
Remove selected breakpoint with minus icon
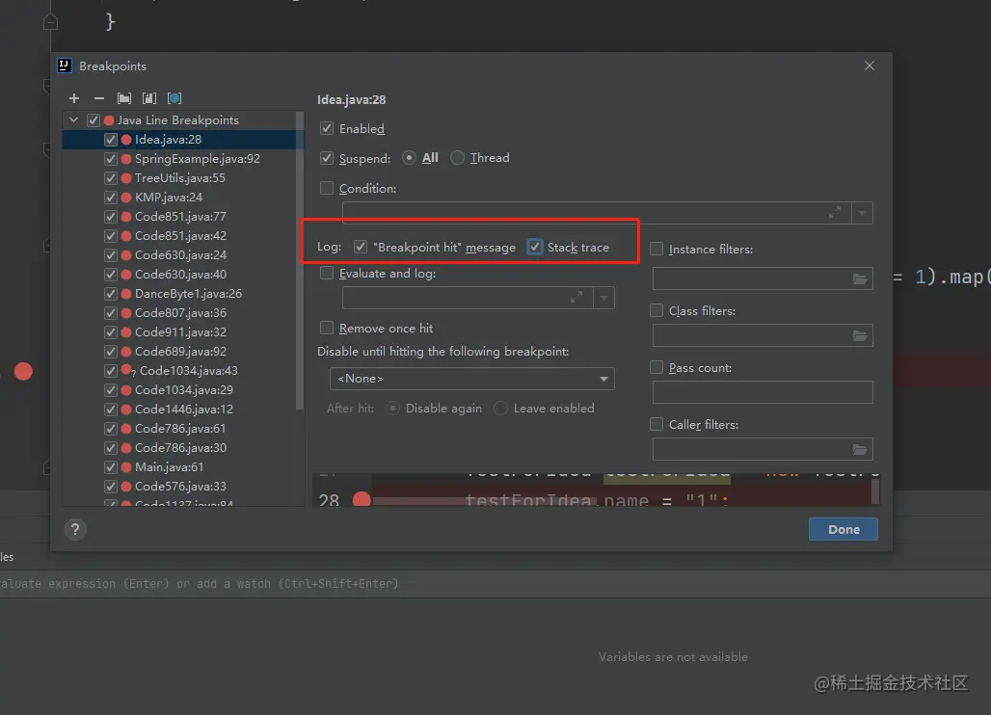tap(99, 98)
